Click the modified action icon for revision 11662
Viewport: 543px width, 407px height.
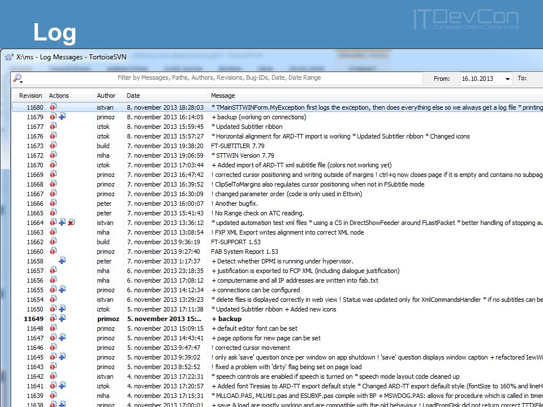click(x=53, y=241)
